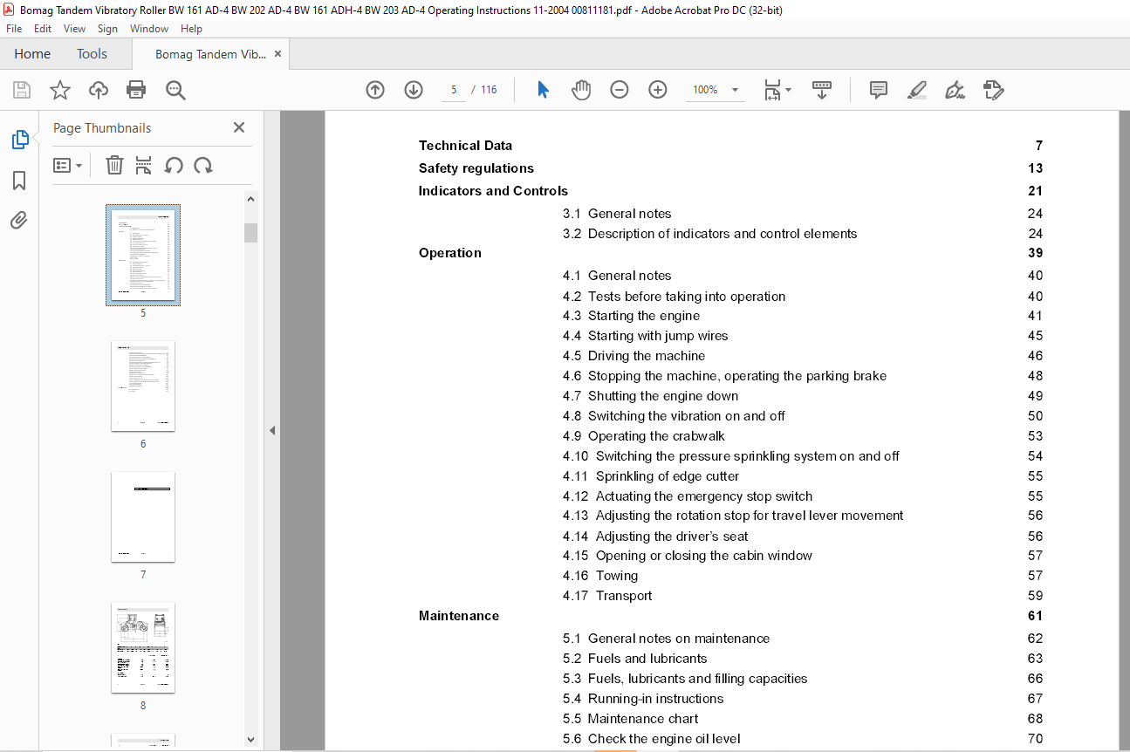The width and height of the screenshot is (1130, 752).
Task: Click the page number input field
Action: click(x=454, y=90)
